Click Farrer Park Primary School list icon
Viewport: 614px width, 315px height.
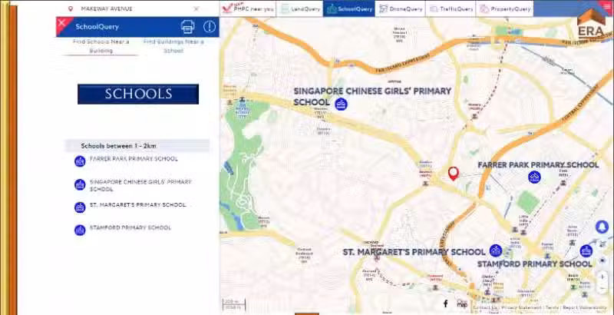[80, 161]
